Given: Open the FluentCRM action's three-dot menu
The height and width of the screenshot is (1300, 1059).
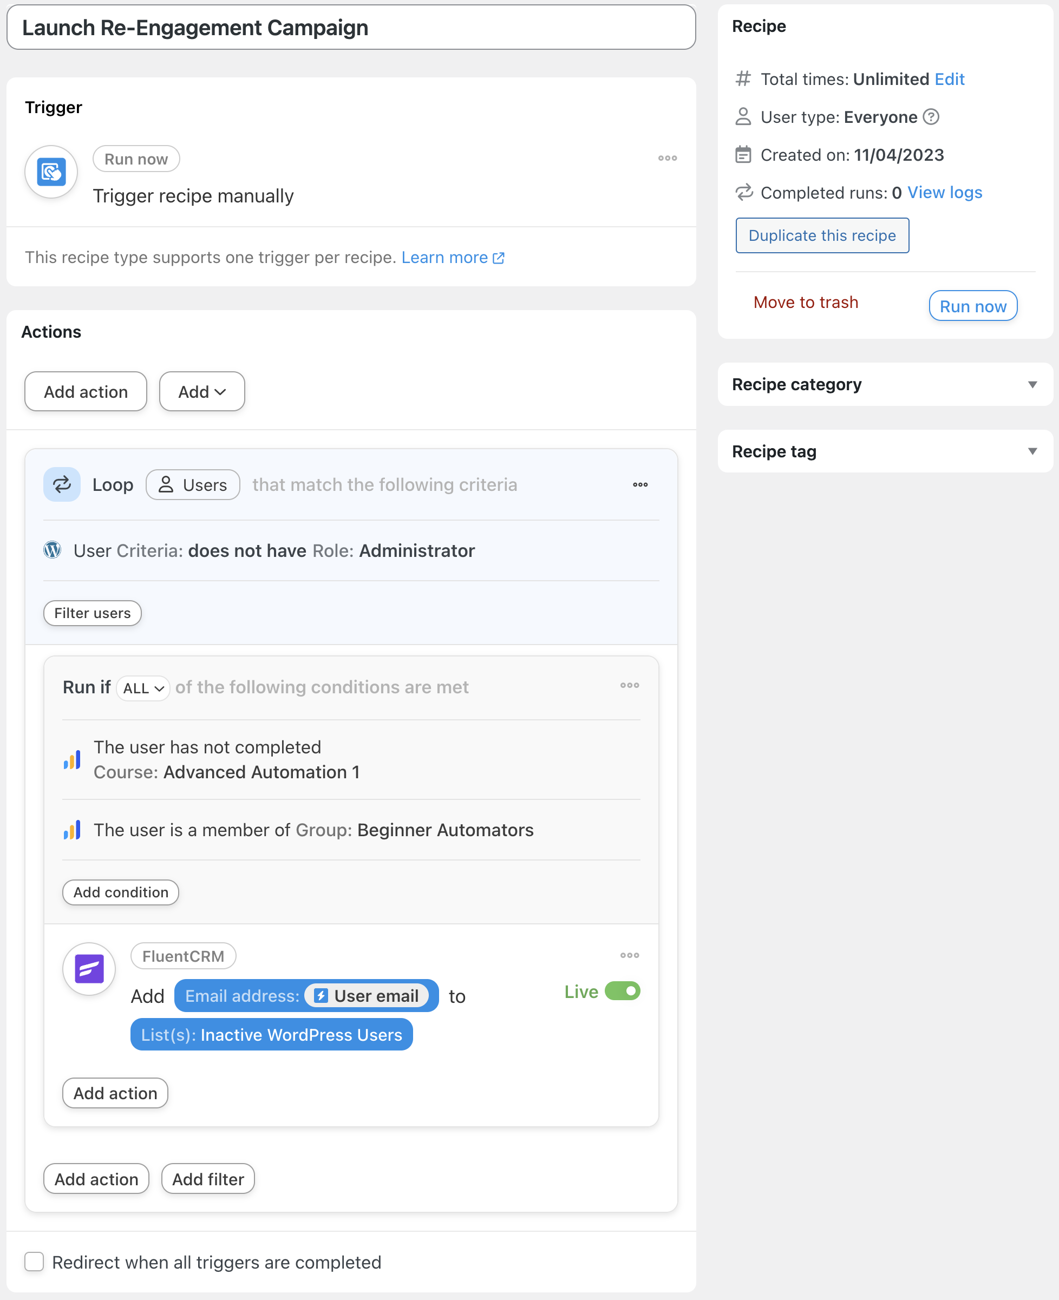Looking at the screenshot, I should (x=630, y=955).
